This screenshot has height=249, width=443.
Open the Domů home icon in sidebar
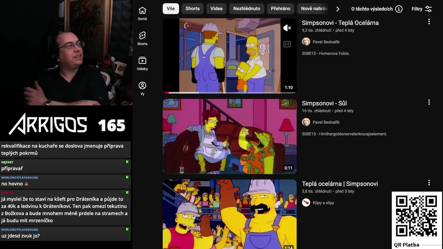(142, 11)
